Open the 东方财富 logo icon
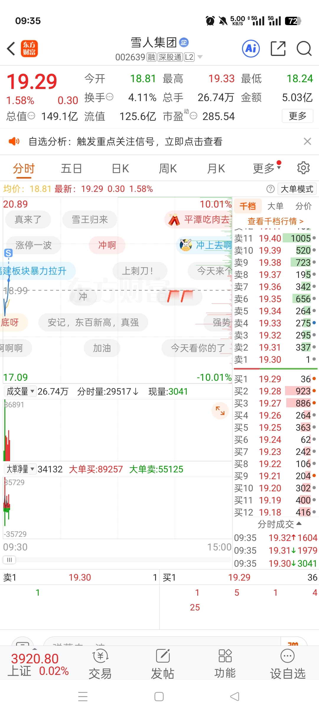This screenshot has height=713, width=319. tap(29, 48)
